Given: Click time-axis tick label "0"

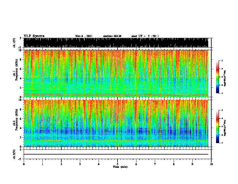Looking at the screenshot, I should coord(24,164).
